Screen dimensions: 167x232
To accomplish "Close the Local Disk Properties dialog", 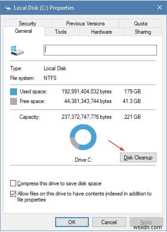I will (160, 7).
